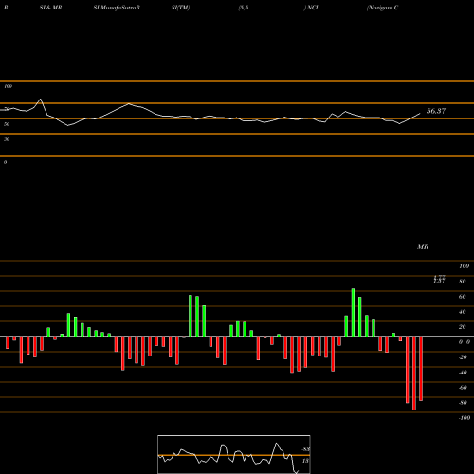Click the '(5,5' parameter text in header
474x474 pixels.
244,8
